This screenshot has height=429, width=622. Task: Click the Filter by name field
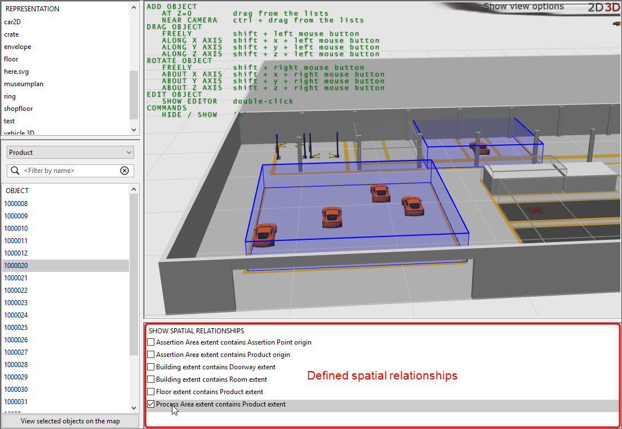click(70, 171)
